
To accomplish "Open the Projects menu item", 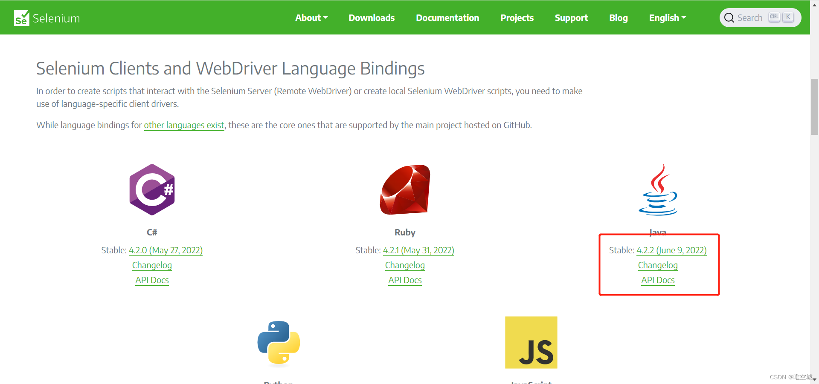I will [x=517, y=18].
